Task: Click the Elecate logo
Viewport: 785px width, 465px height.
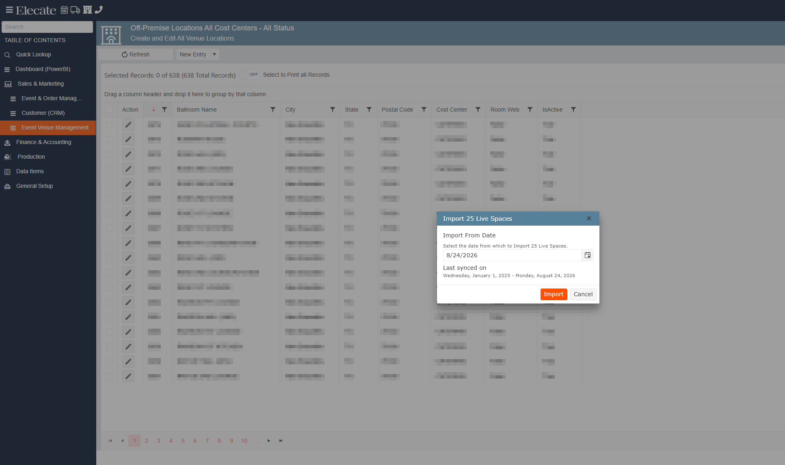Action: (36, 10)
